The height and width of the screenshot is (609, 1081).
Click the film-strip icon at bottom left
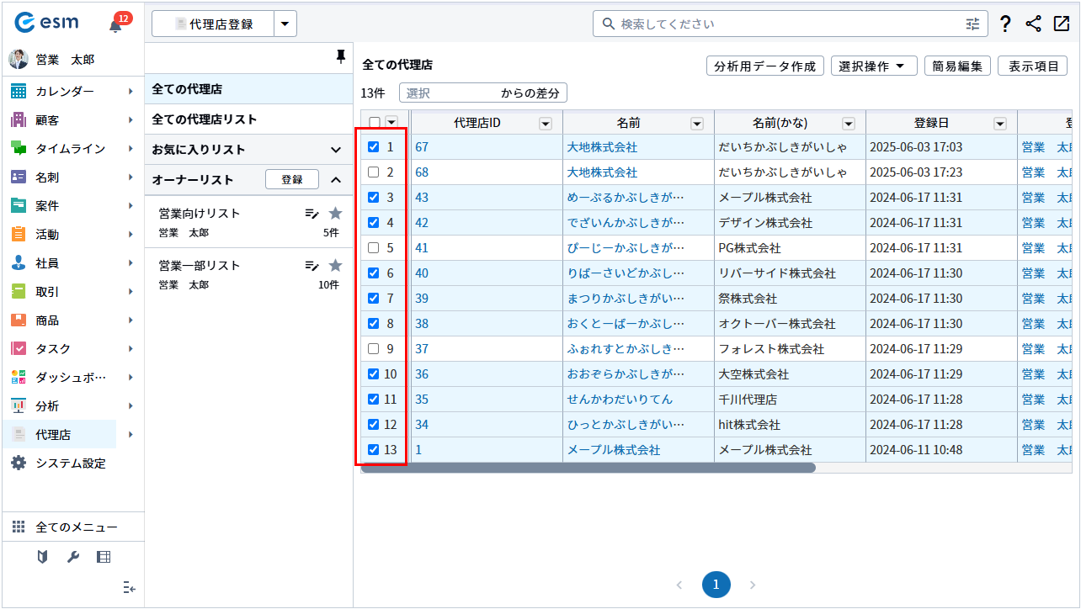coord(104,557)
